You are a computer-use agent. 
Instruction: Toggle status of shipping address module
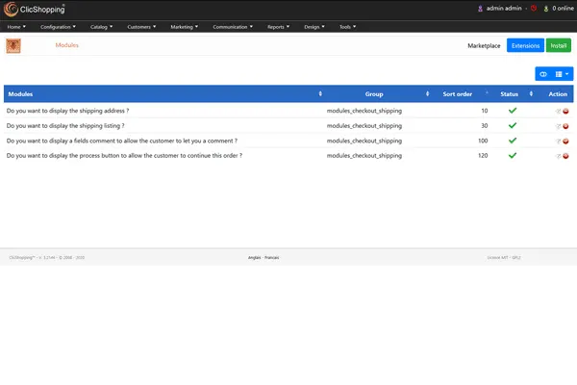click(513, 111)
